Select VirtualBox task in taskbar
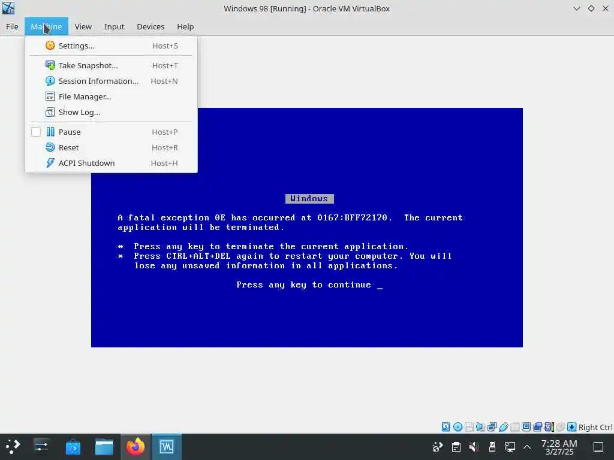This screenshot has width=614, height=460. pyautogui.click(x=167, y=446)
